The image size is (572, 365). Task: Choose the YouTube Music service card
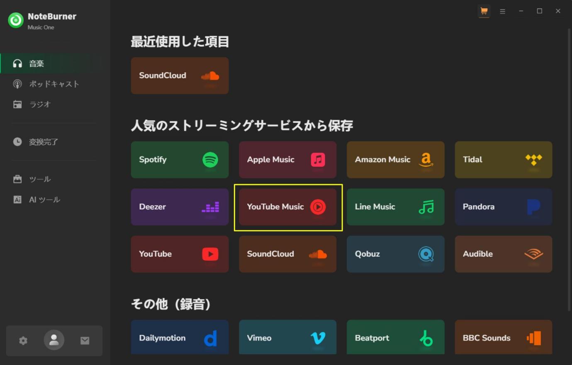click(287, 207)
